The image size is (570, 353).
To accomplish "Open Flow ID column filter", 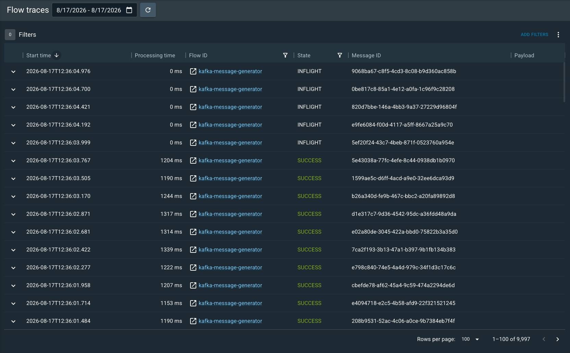I will (285, 55).
